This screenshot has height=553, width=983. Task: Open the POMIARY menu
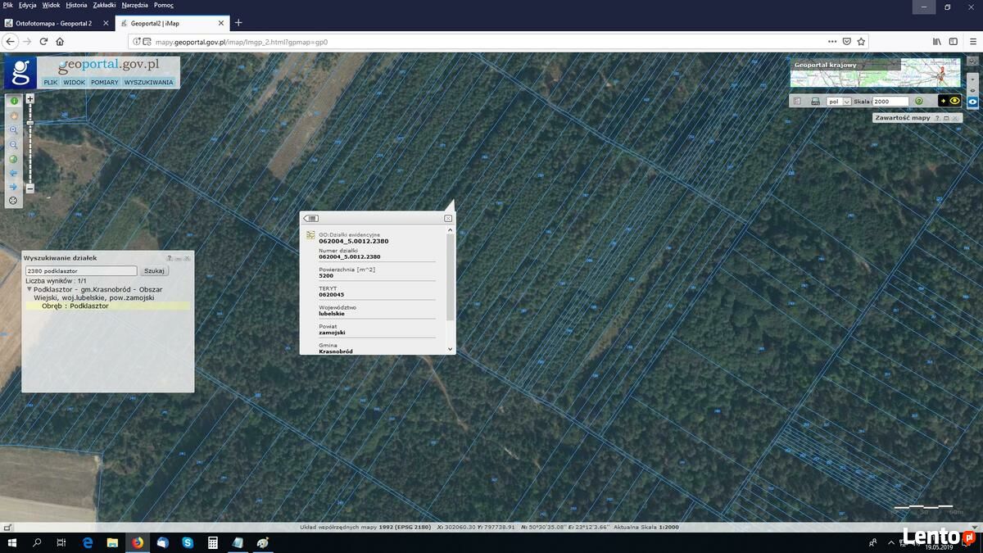click(105, 82)
